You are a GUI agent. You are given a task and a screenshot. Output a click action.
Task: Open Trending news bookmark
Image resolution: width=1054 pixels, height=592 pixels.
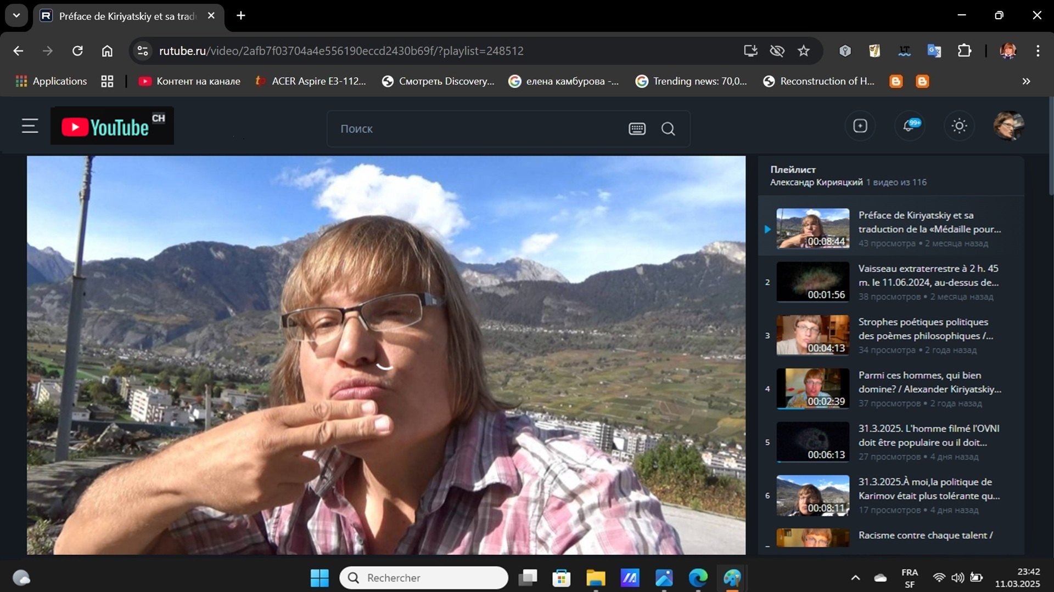pos(691,81)
